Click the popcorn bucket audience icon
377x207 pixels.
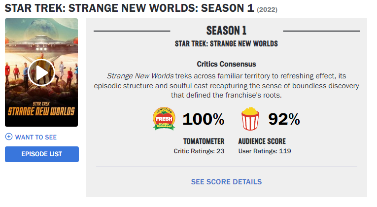pos(250,119)
